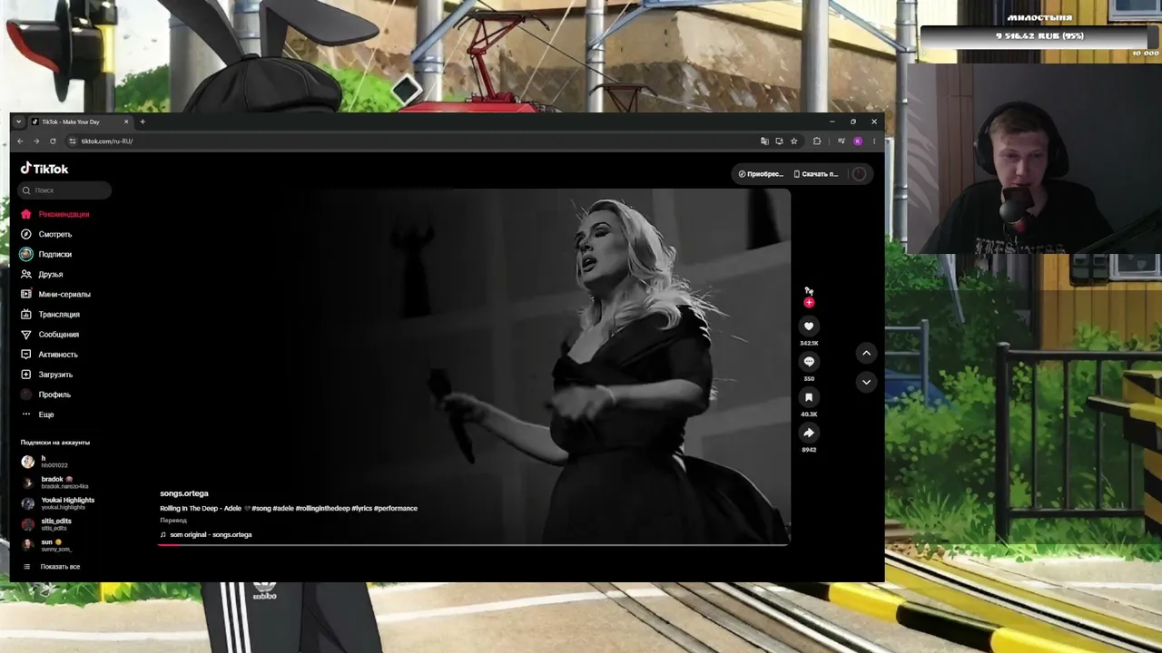The width and height of the screenshot is (1162, 653).
Task: Open site information icon in address bar
Action: (x=73, y=141)
